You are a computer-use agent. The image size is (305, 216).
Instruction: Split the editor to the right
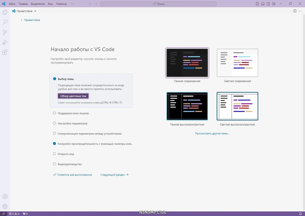pos(295,11)
